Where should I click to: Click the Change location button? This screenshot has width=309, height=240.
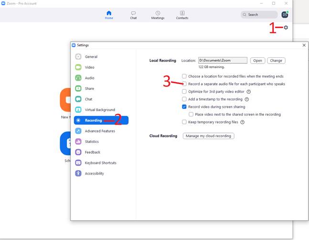[276, 61]
